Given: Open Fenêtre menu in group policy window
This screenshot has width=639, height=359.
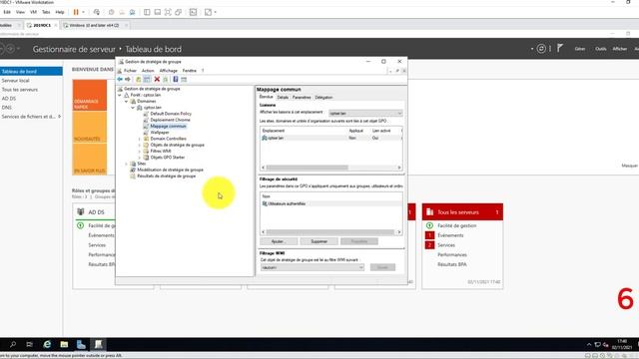Looking at the screenshot, I should (x=189, y=71).
